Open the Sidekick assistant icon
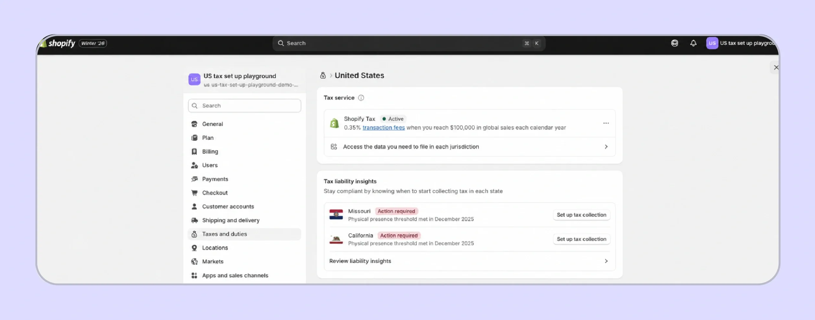This screenshot has height=320, width=815. coord(674,43)
